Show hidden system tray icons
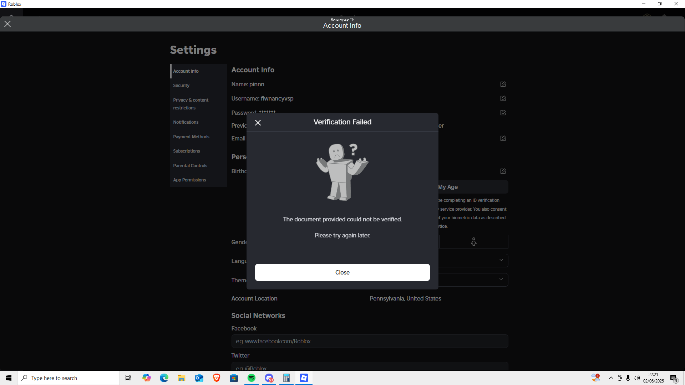Image resolution: width=685 pixels, height=385 pixels. coord(611,378)
